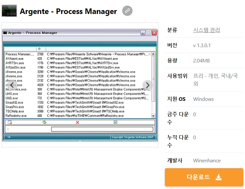Click the file size value 2.04MB

(x=201, y=61)
